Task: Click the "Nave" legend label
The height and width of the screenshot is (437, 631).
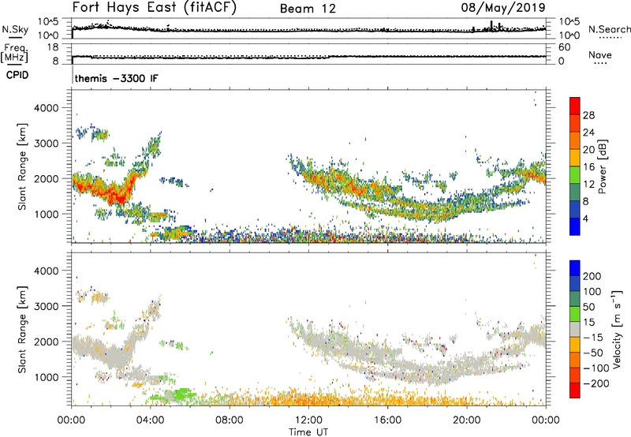Action: [600, 54]
